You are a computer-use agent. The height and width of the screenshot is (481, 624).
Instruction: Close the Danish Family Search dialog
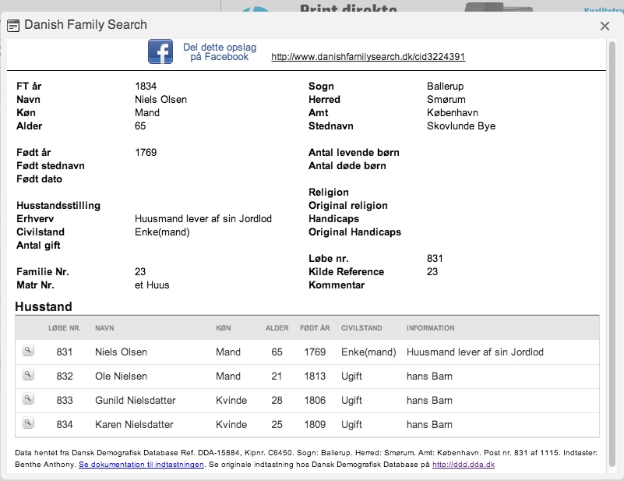[x=605, y=27]
